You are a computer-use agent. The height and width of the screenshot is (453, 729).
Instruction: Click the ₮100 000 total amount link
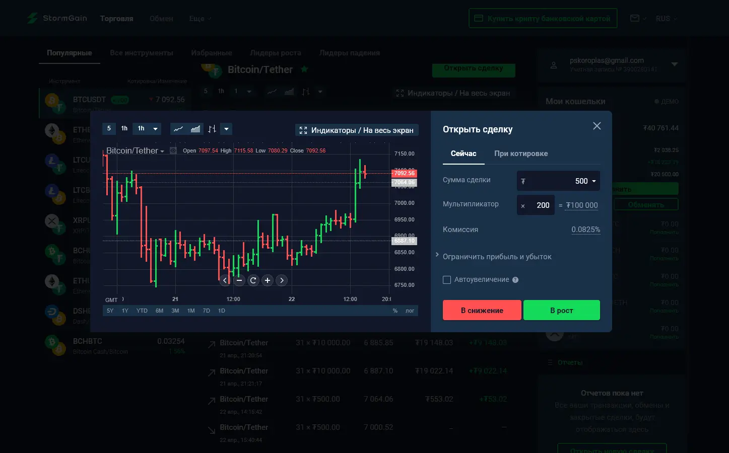click(x=582, y=205)
